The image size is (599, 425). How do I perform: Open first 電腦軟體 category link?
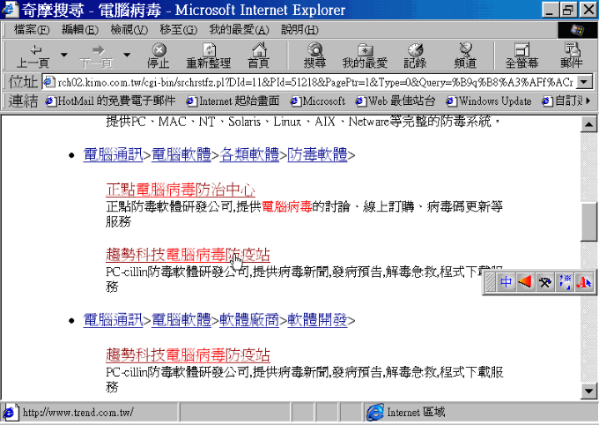181,154
